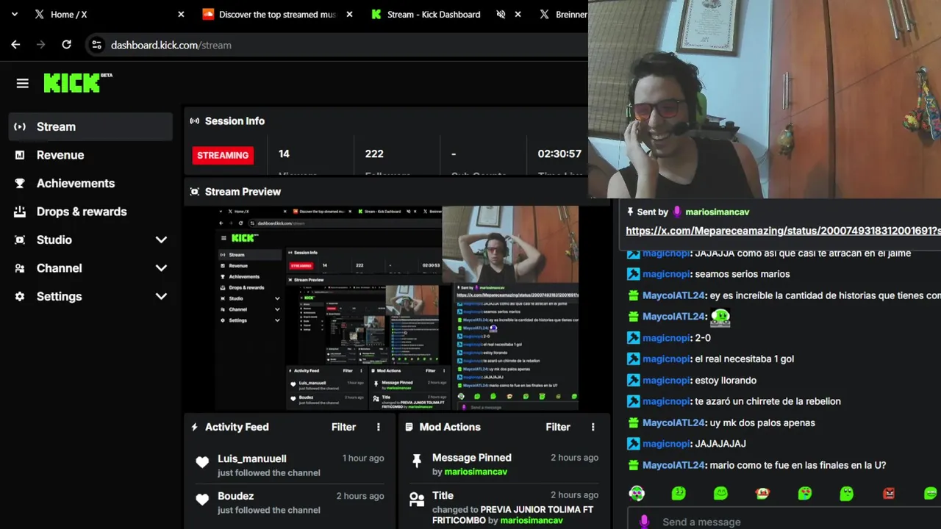This screenshot has height=529, width=941.
Task: Click the Channel sidebar icon
Action: pyautogui.click(x=20, y=268)
